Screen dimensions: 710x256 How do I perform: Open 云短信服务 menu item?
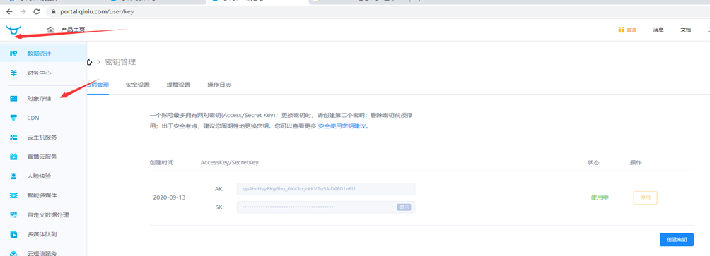coord(43,253)
